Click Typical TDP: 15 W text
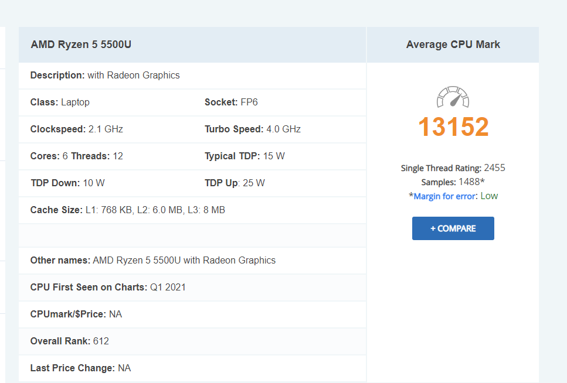 click(x=245, y=156)
